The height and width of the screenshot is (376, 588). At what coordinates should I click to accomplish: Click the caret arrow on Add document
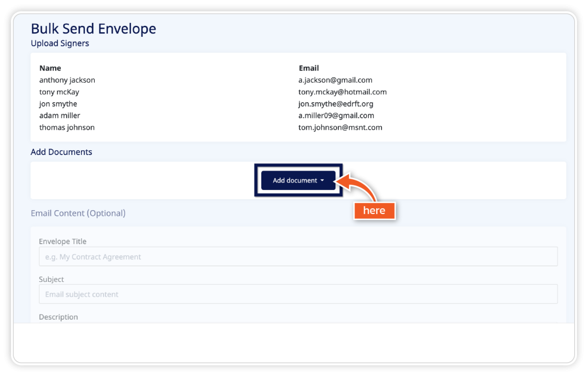pyautogui.click(x=322, y=180)
